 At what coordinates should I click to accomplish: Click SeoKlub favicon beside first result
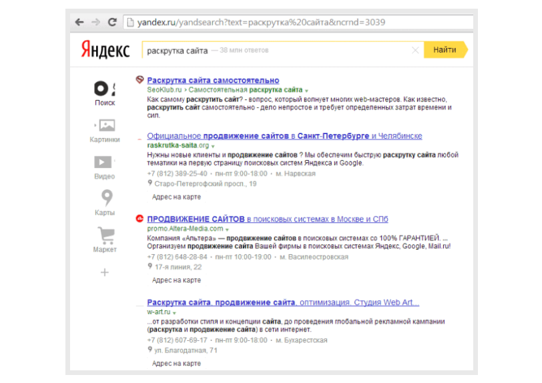(x=140, y=80)
